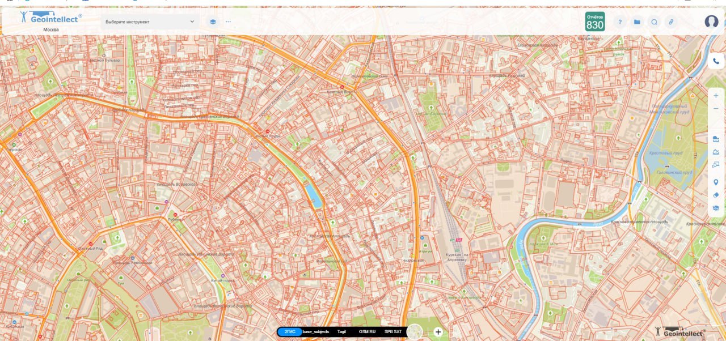Click the phone call icon
Image resolution: width=726 pixels, height=341 pixels.
pyautogui.click(x=716, y=61)
